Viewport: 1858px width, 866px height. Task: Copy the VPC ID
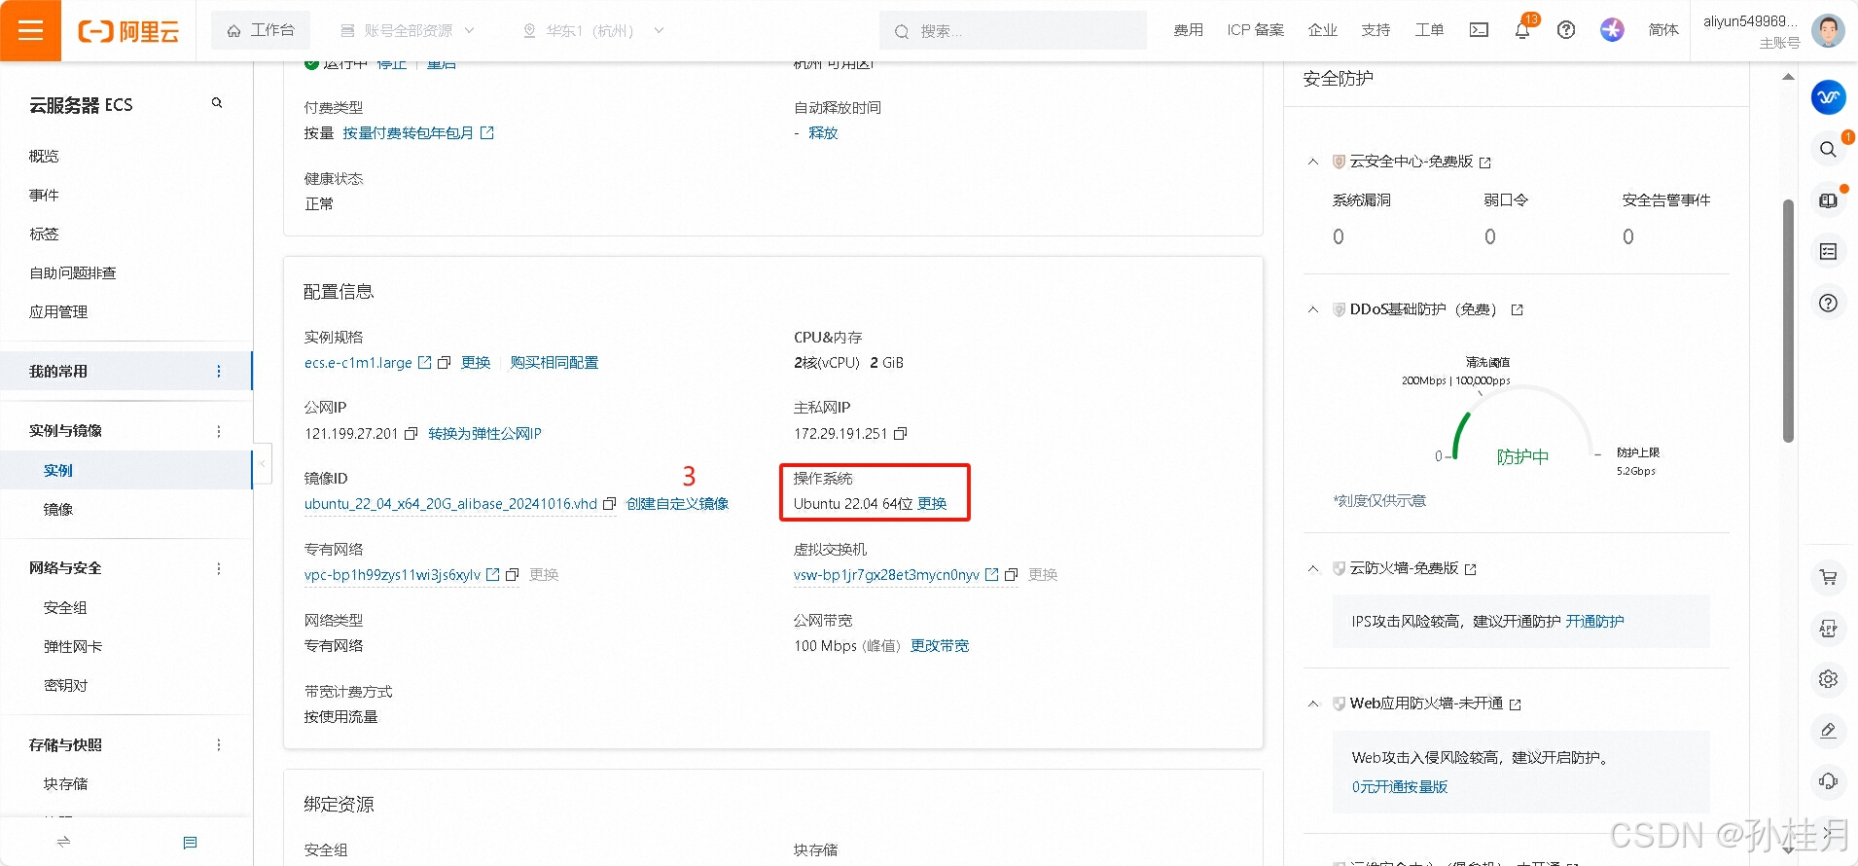pyautogui.click(x=512, y=575)
